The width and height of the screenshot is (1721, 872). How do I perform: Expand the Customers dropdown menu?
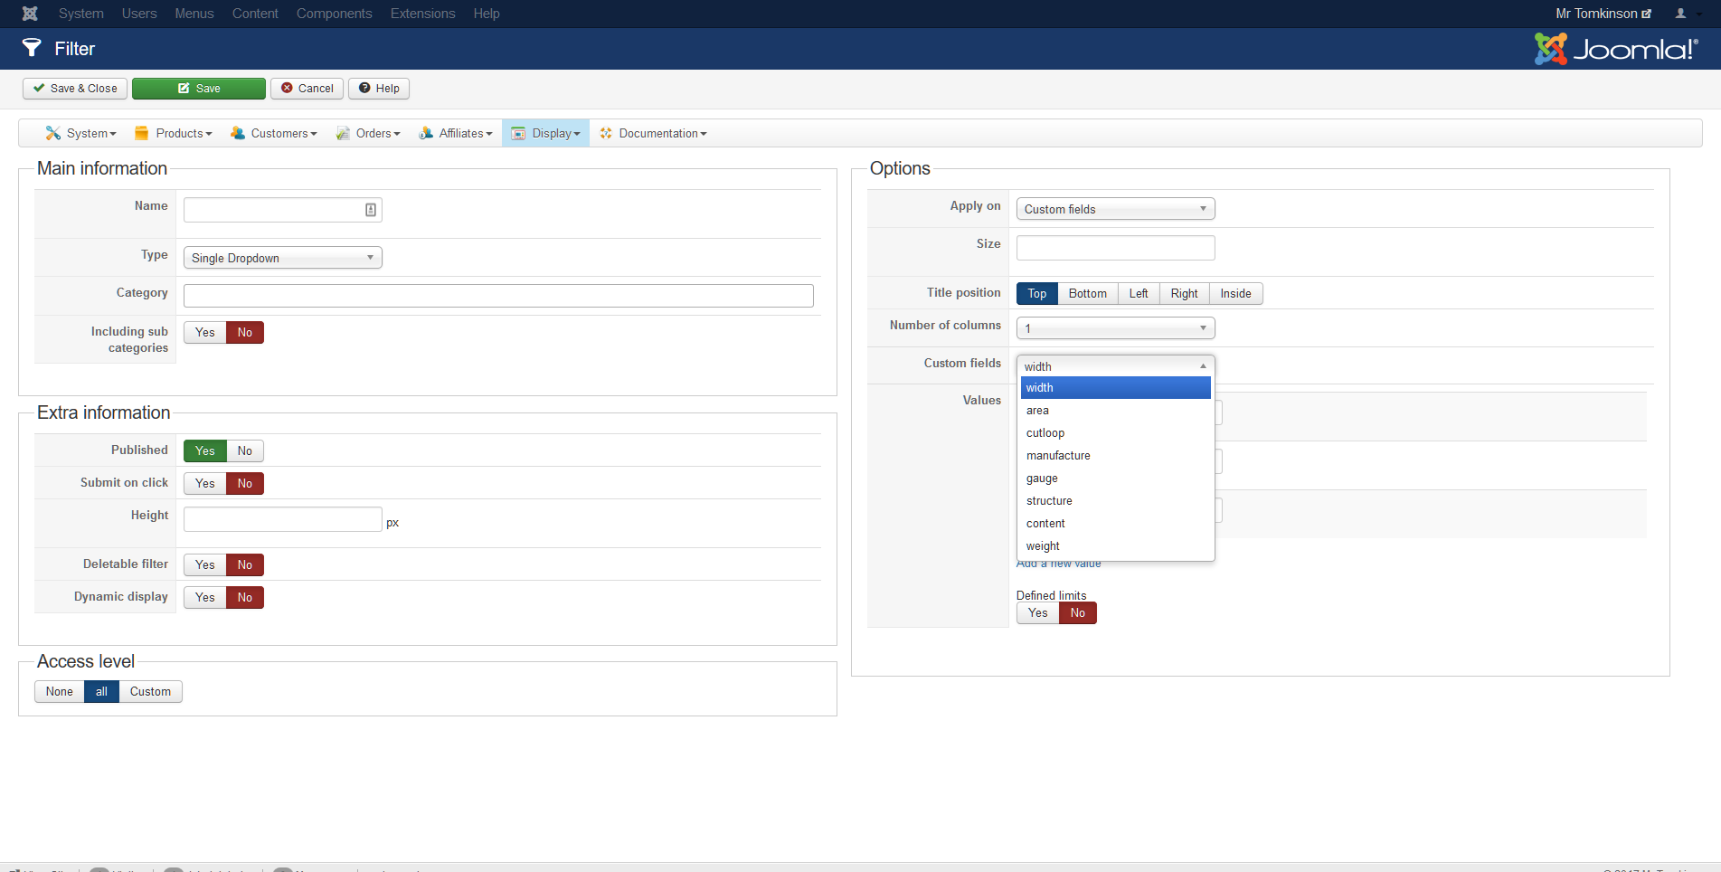[x=274, y=133]
